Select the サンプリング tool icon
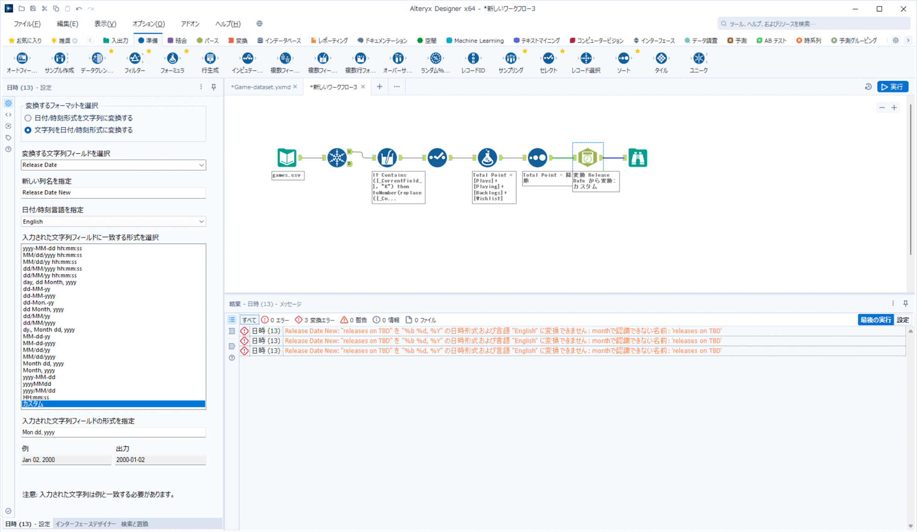The image size is (917, 532). tap(511, 58)
